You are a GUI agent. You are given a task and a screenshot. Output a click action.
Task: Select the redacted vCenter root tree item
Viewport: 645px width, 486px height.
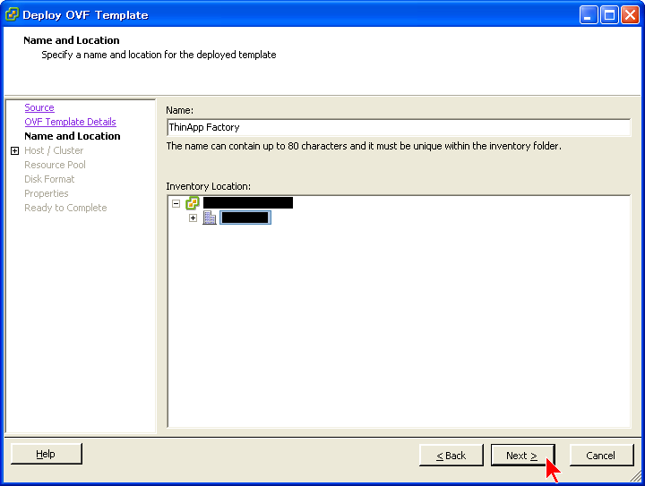[248, 203]
